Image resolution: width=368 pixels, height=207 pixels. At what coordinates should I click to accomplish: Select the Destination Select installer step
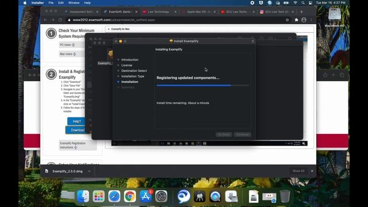click(134, 71)
